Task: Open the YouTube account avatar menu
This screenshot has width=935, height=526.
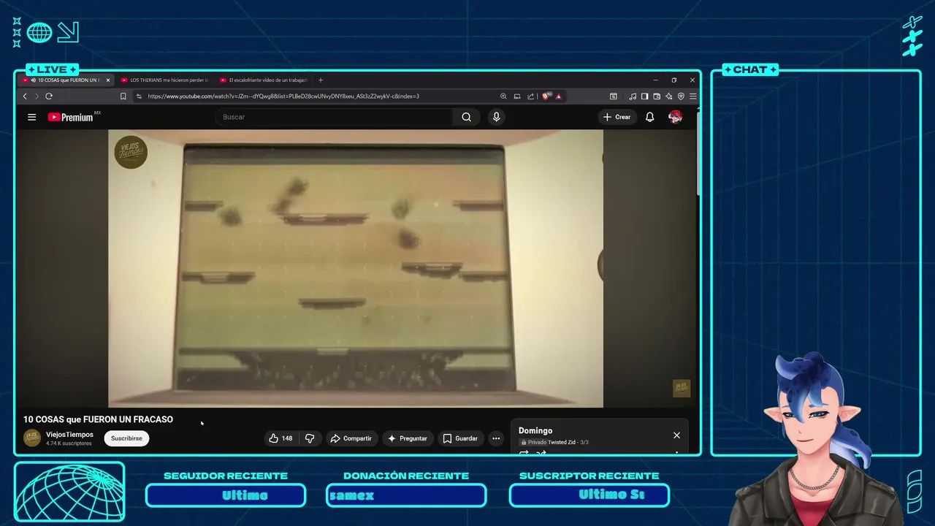Action: pos(675,117)
